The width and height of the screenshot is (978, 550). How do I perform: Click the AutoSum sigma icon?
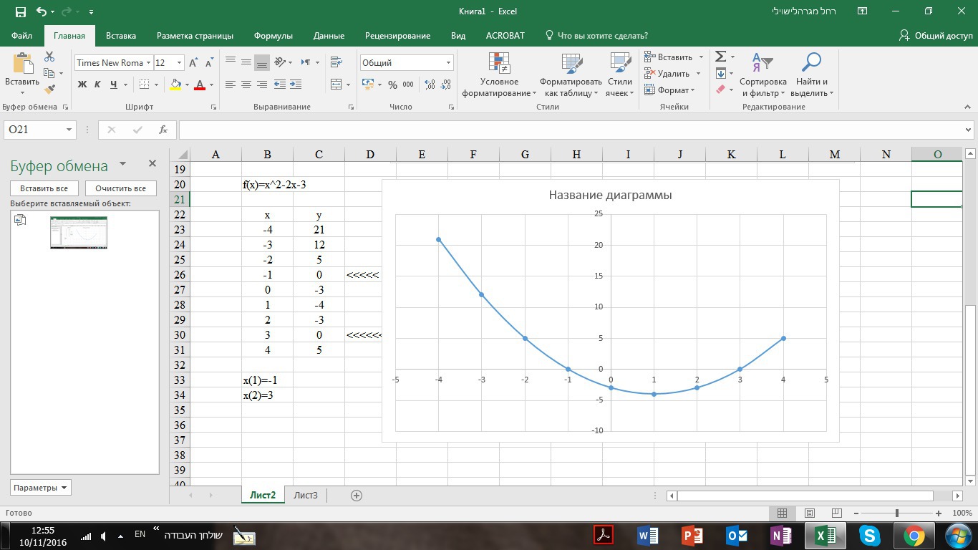[x=720, y=57]
